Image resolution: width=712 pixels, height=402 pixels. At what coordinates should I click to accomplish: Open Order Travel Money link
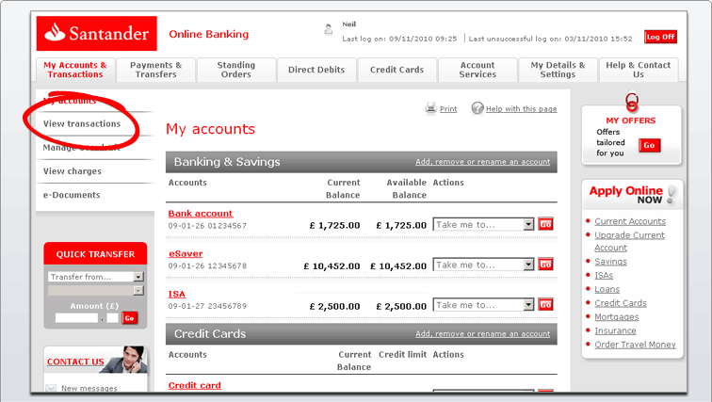point(636,345)
